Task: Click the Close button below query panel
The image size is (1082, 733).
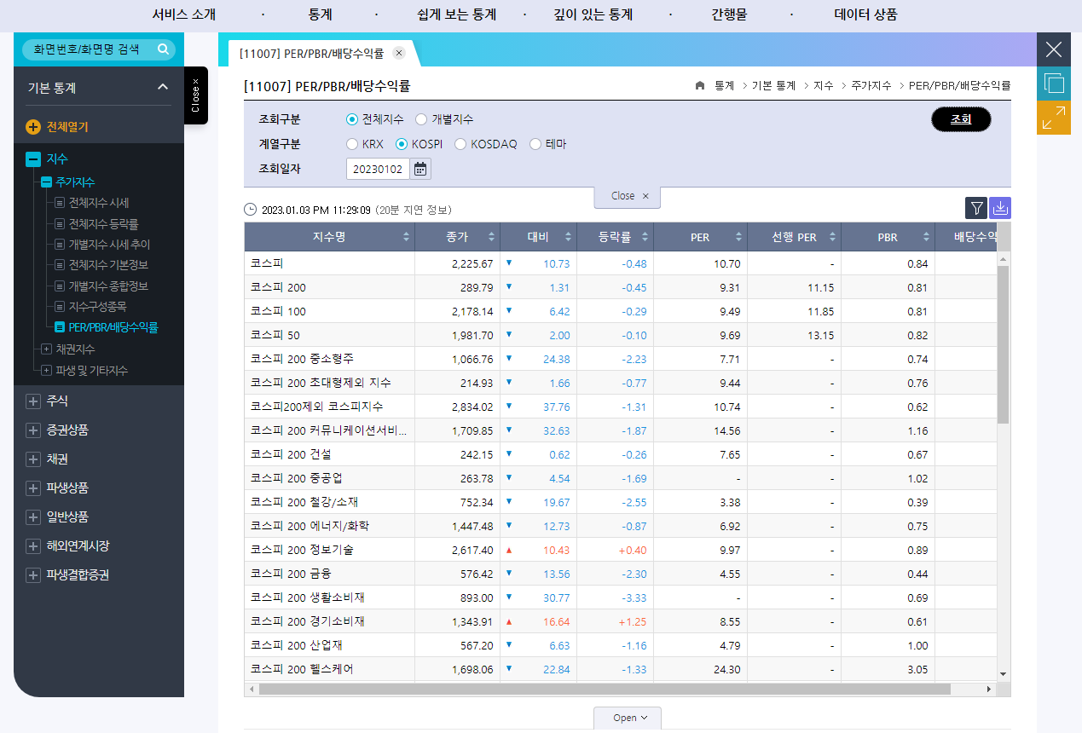Action: click(x=628, y=197)
